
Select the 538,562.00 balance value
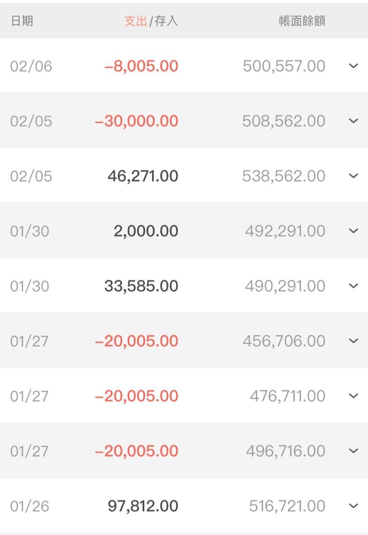283,176
